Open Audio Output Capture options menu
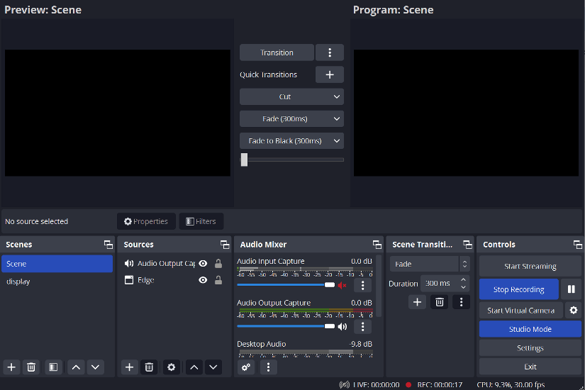The height and width of the screenshot is (390, 585). [x=362, y=327]
